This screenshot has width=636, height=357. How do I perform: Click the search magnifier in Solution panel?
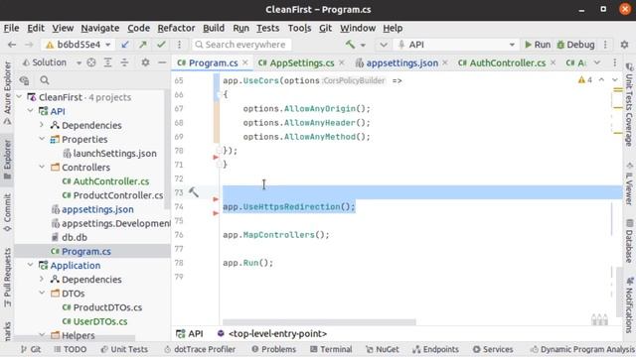coord(45,80)
